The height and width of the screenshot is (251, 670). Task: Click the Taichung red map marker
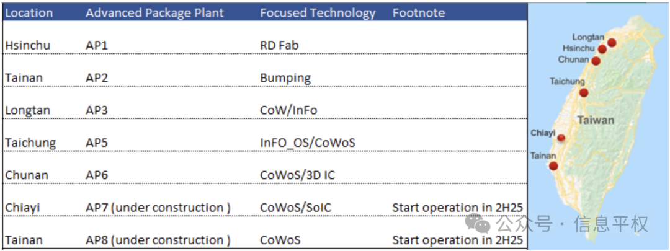pos(584,92)
